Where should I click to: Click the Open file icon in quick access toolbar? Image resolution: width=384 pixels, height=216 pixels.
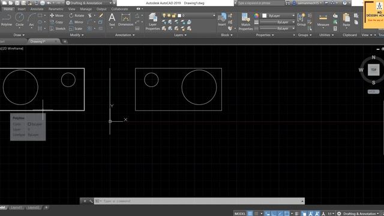tap(11, 3)
